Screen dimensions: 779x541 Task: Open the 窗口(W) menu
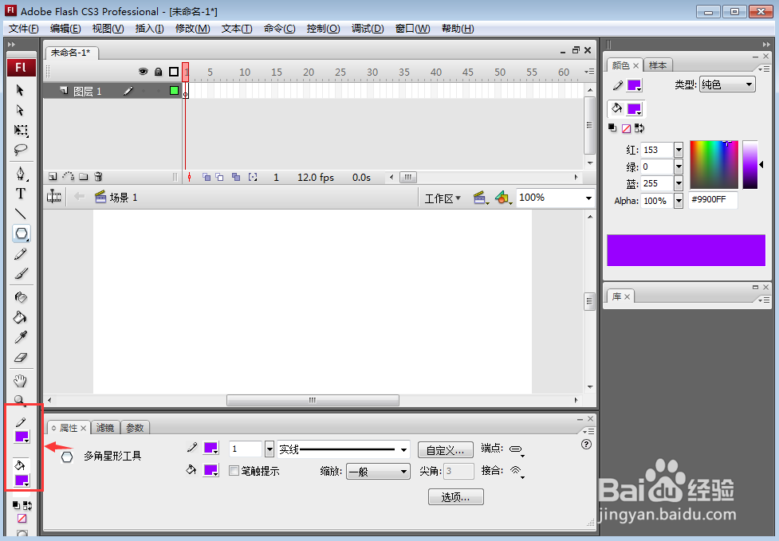click(412, 29)
